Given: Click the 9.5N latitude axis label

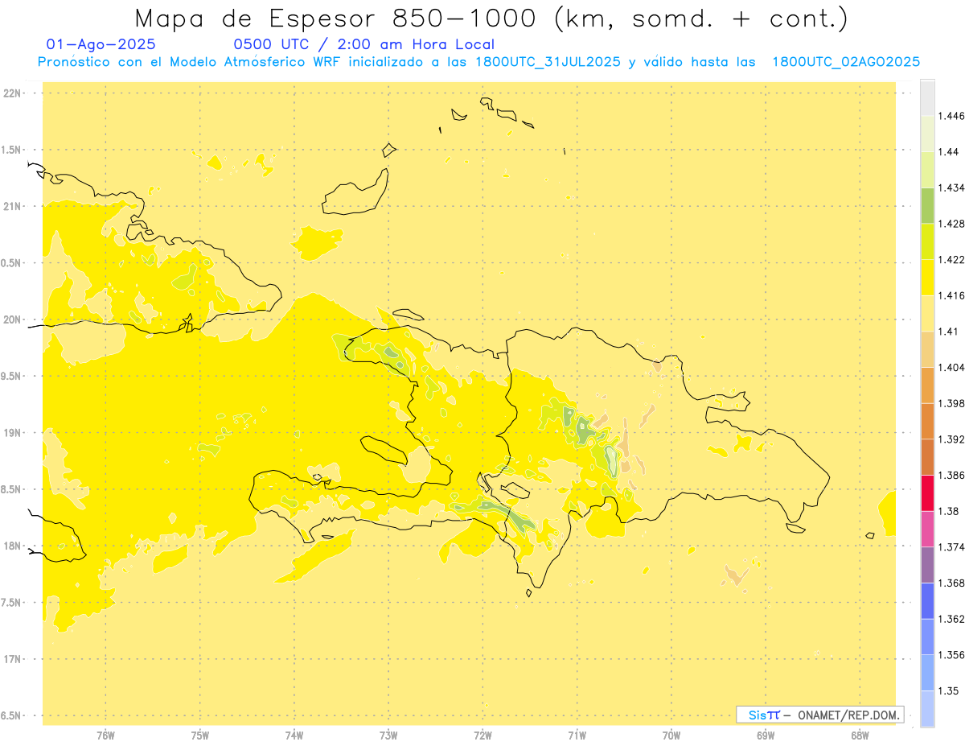Looking at the screenshot, I should (11, 376).
